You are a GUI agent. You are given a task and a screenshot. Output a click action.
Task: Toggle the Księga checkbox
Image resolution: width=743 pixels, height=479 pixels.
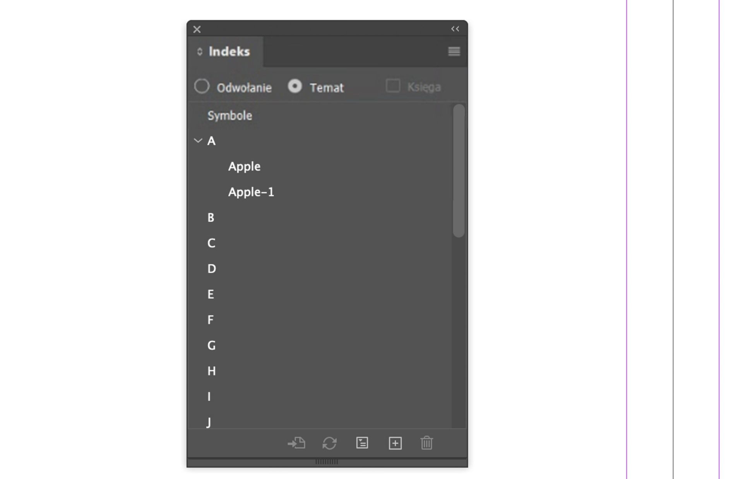pyautogui.click(x=393, y=86)
